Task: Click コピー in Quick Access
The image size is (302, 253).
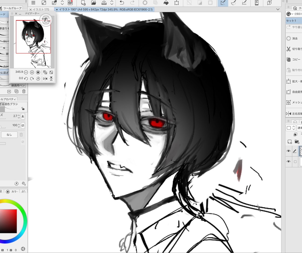Action: click(294, 60)
